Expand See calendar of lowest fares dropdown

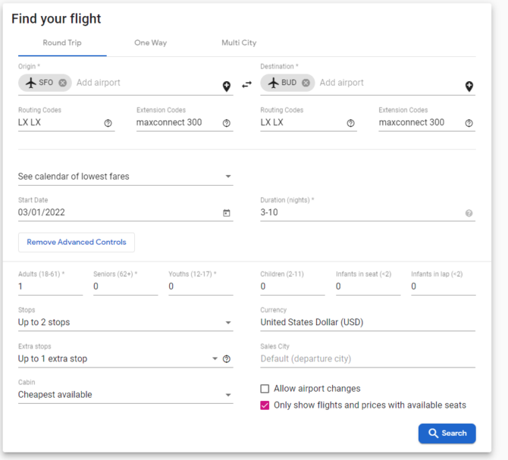pyautogui.click(x=125, y=177)
